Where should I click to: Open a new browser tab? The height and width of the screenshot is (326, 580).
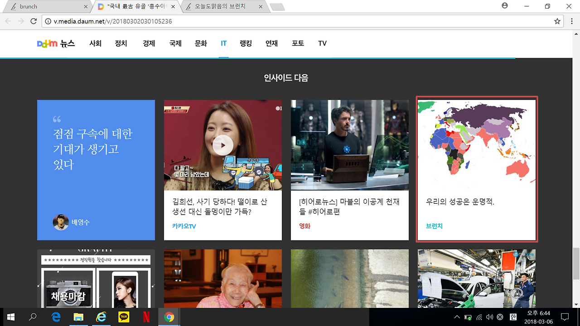[277, 7]
